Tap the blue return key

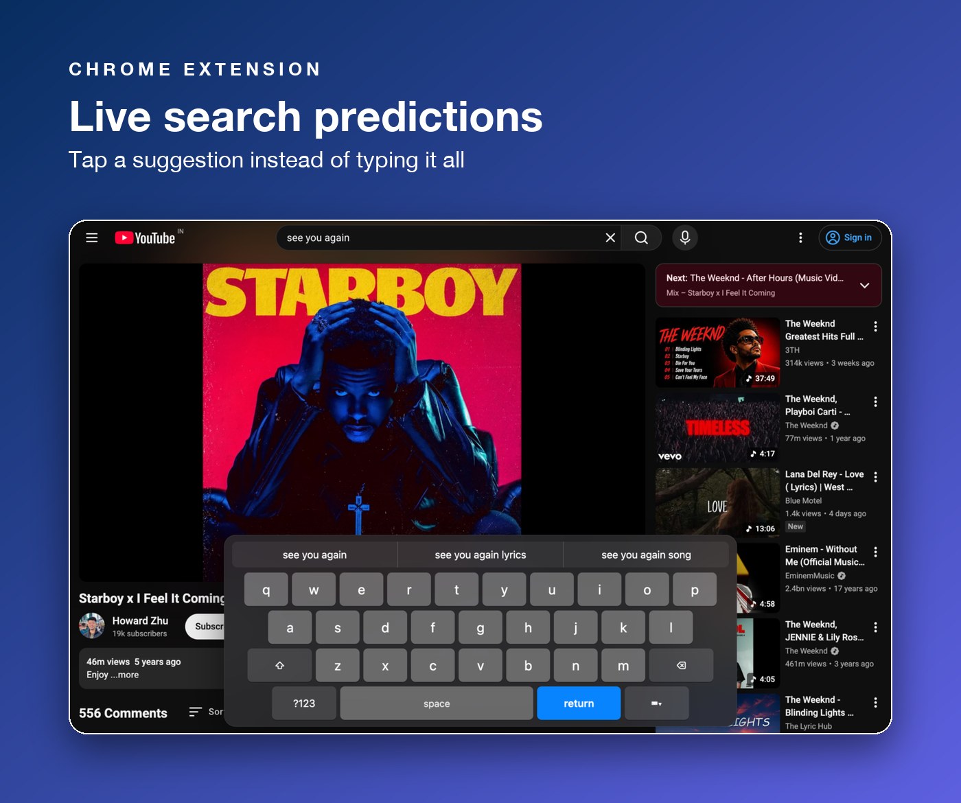[579, 703]
